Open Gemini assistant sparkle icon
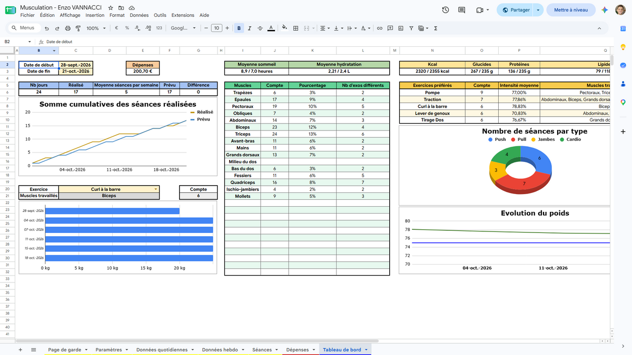This screenshot has width=632, height=355. click(605, 10)
